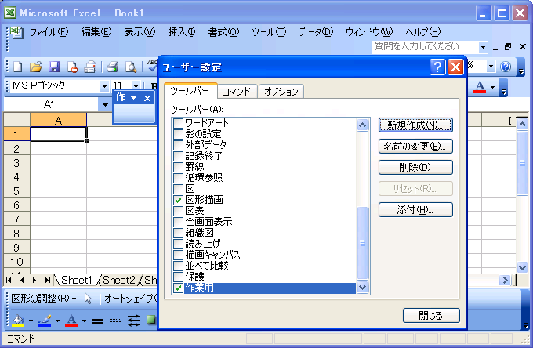Open the help question box dropdown arrow
533x348 pixels.
(x=483, y=47)
